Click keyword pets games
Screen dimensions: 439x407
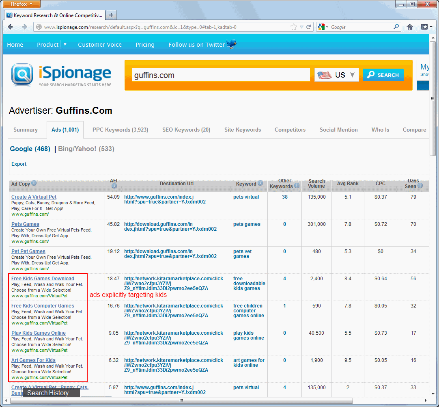(x=247, y=224)
